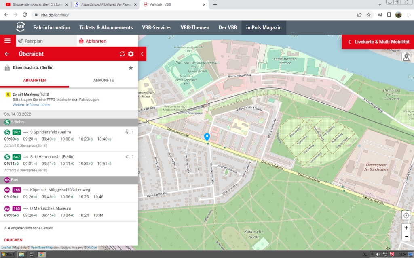Switch to the Fahrplan tab
Image resolution: width=414 pixels, height=258 pixels.
point(47,41)
